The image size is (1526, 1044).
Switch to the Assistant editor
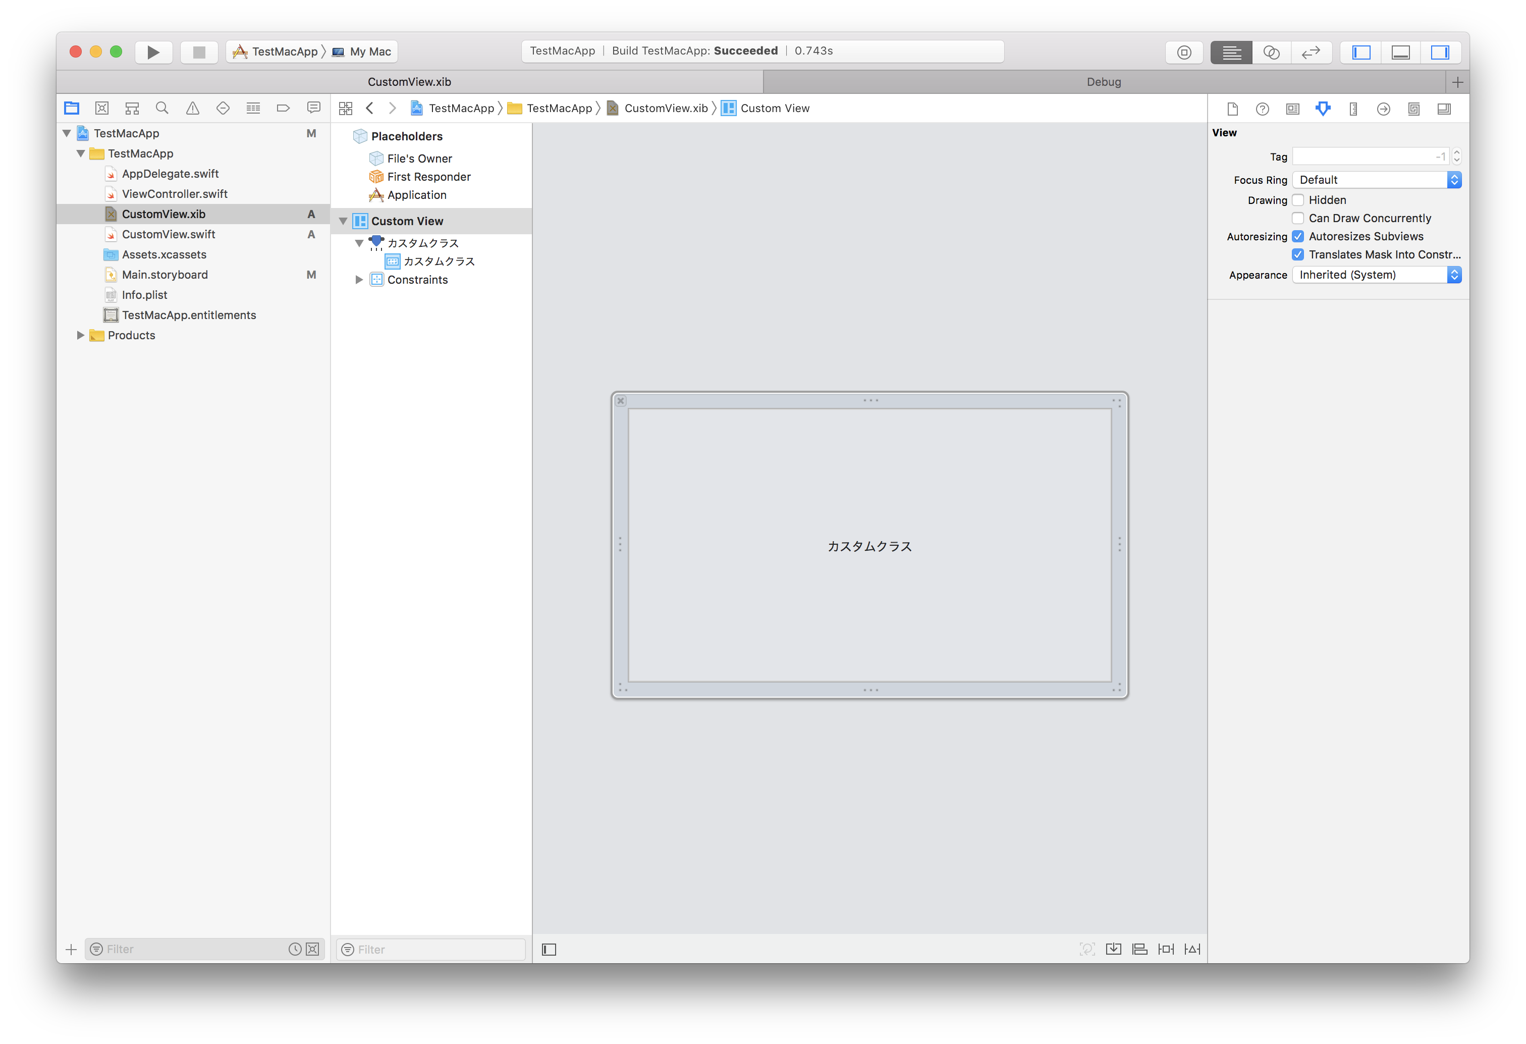[1271, 52]
